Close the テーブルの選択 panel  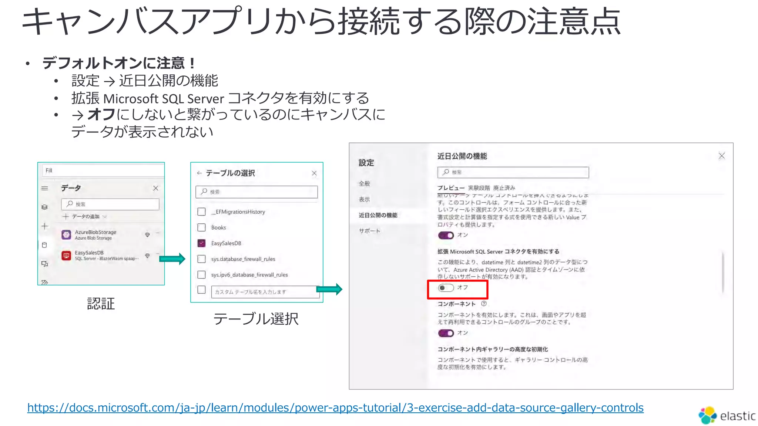pyautogui.click(x=314, y=173)
